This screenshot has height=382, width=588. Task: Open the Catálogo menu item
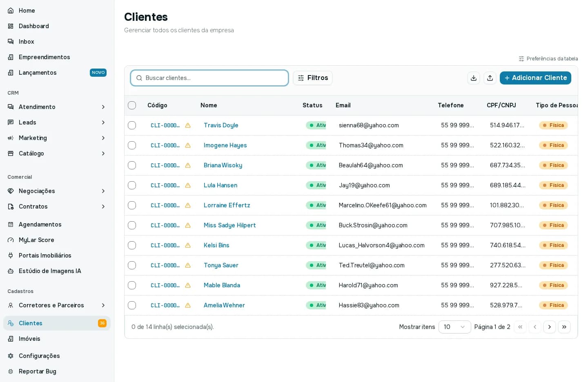click(57, 153)
